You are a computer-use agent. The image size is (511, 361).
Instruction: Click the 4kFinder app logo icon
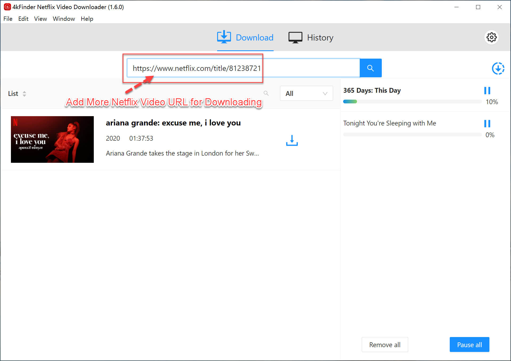pyautogui.click(x=7, y=7)
